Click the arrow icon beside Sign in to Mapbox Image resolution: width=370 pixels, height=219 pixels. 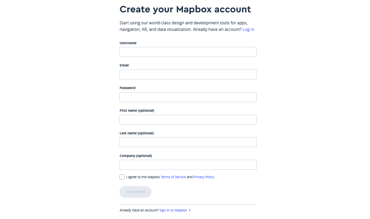tap(190, 210)
